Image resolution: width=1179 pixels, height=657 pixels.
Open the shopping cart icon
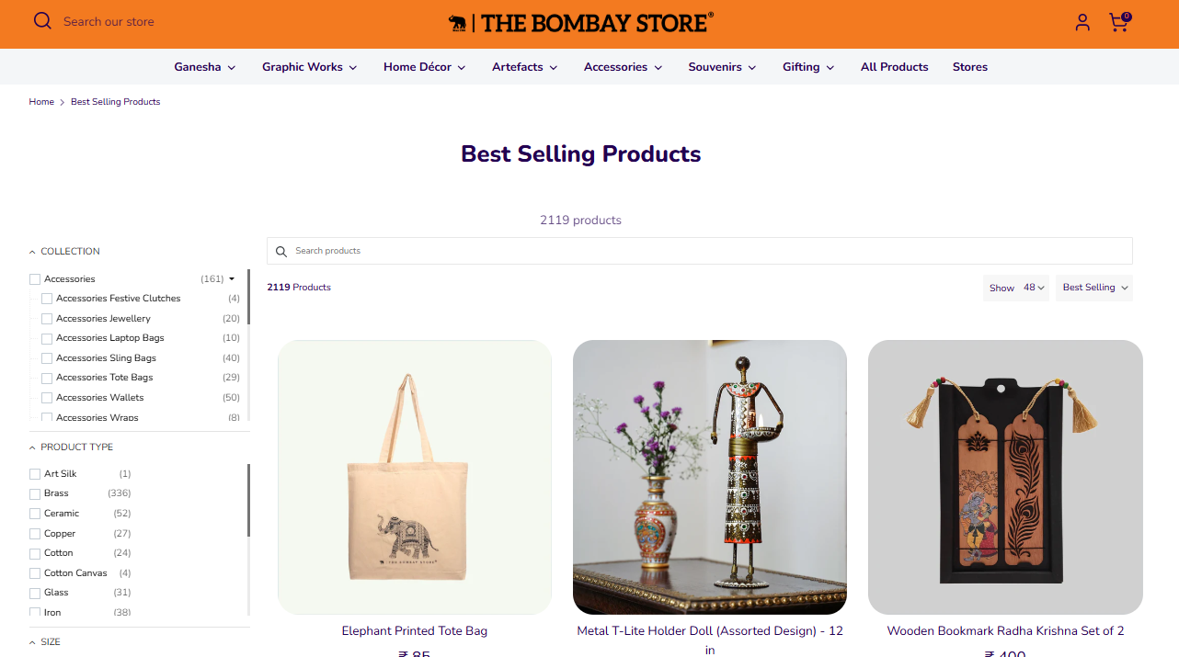1118,22
